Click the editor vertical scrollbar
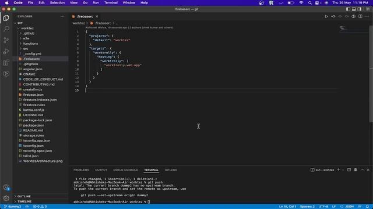Viewport: 373px width, 209px height. pos(371,74)
